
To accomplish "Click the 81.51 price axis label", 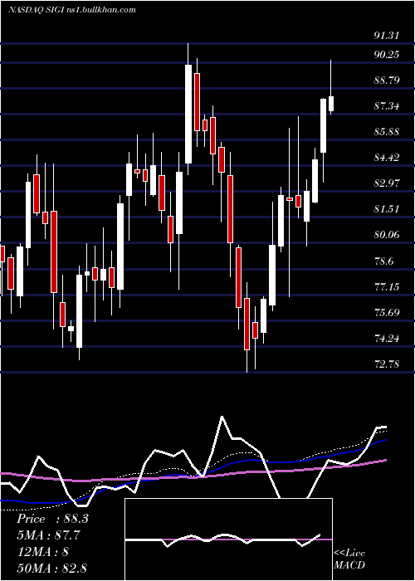I will pyautogui.click(x=387, y=209).
